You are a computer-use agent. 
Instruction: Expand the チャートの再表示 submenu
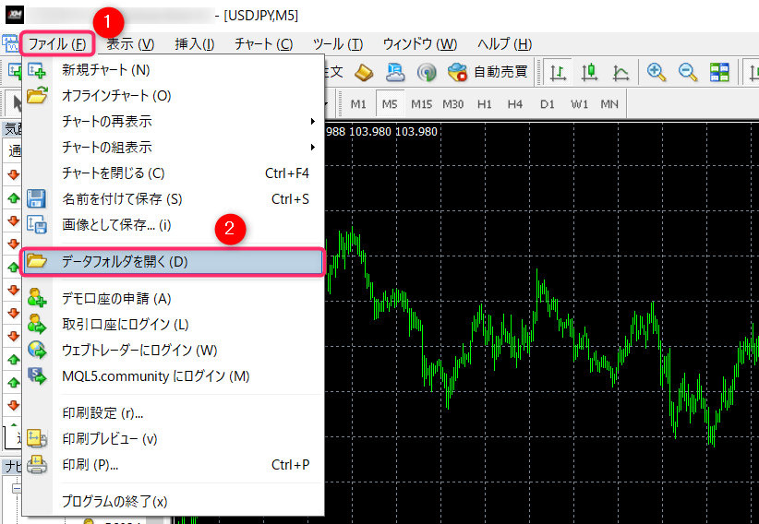(174, 122)
